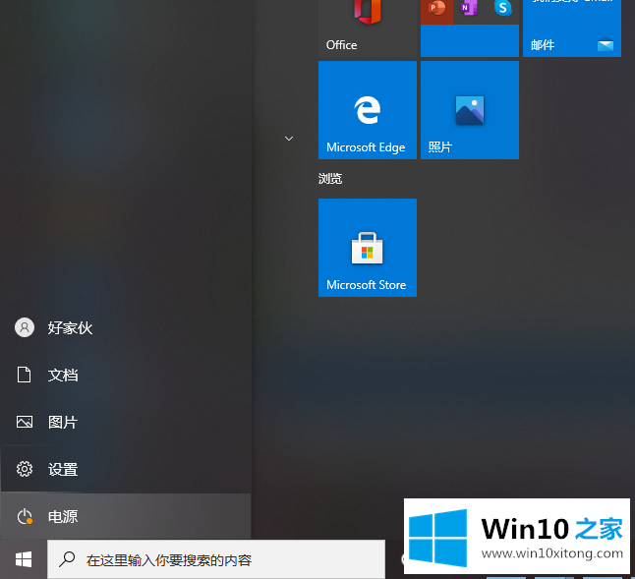Click the 浏览 group header
This screenshot has width=635, height=579.
[330, 179]
